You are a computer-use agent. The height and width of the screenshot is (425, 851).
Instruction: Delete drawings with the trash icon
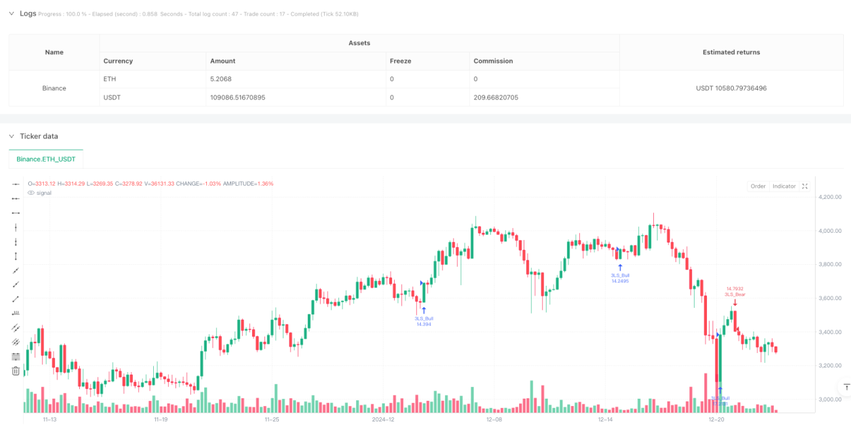[16, 371]
